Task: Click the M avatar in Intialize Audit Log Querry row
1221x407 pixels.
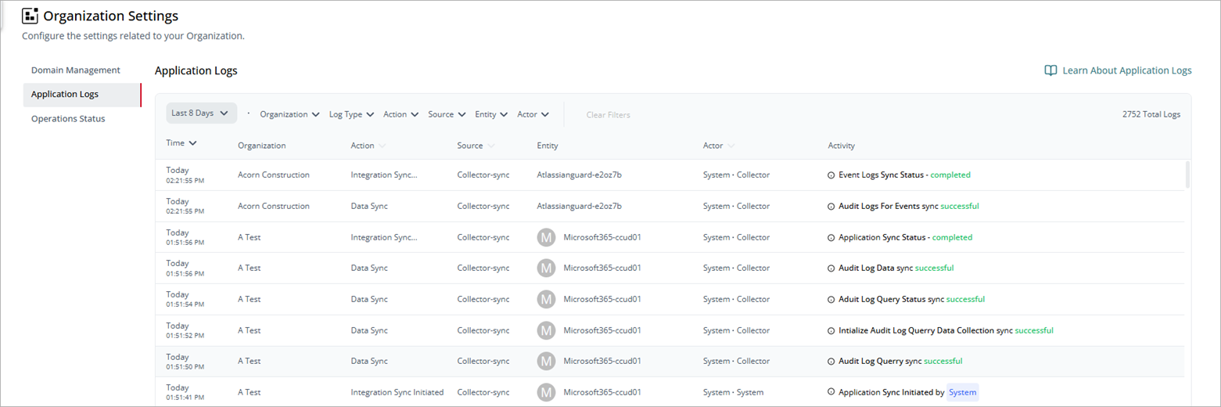Action: coord(547,330)
